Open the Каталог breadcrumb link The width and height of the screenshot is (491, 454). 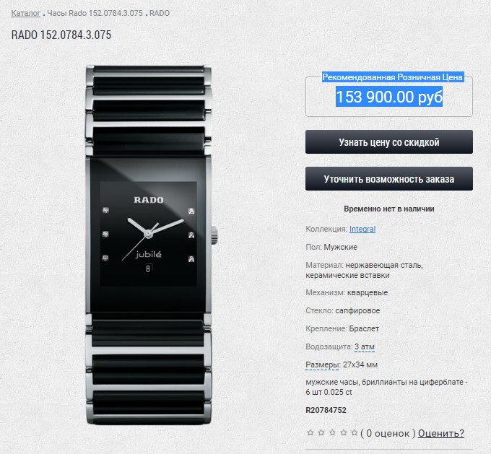click(x=26, y=13)
